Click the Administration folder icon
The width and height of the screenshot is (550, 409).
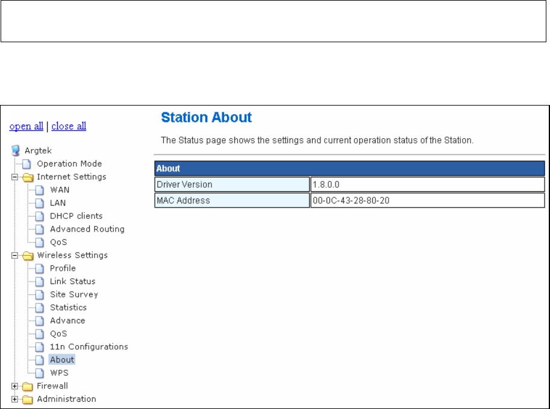[x=27, y=399]
